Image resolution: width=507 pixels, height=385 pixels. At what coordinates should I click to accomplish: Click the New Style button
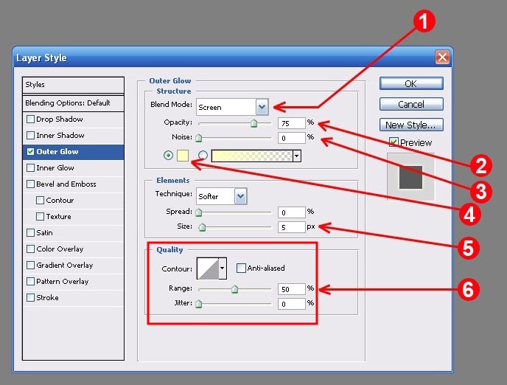pos(411,125)
